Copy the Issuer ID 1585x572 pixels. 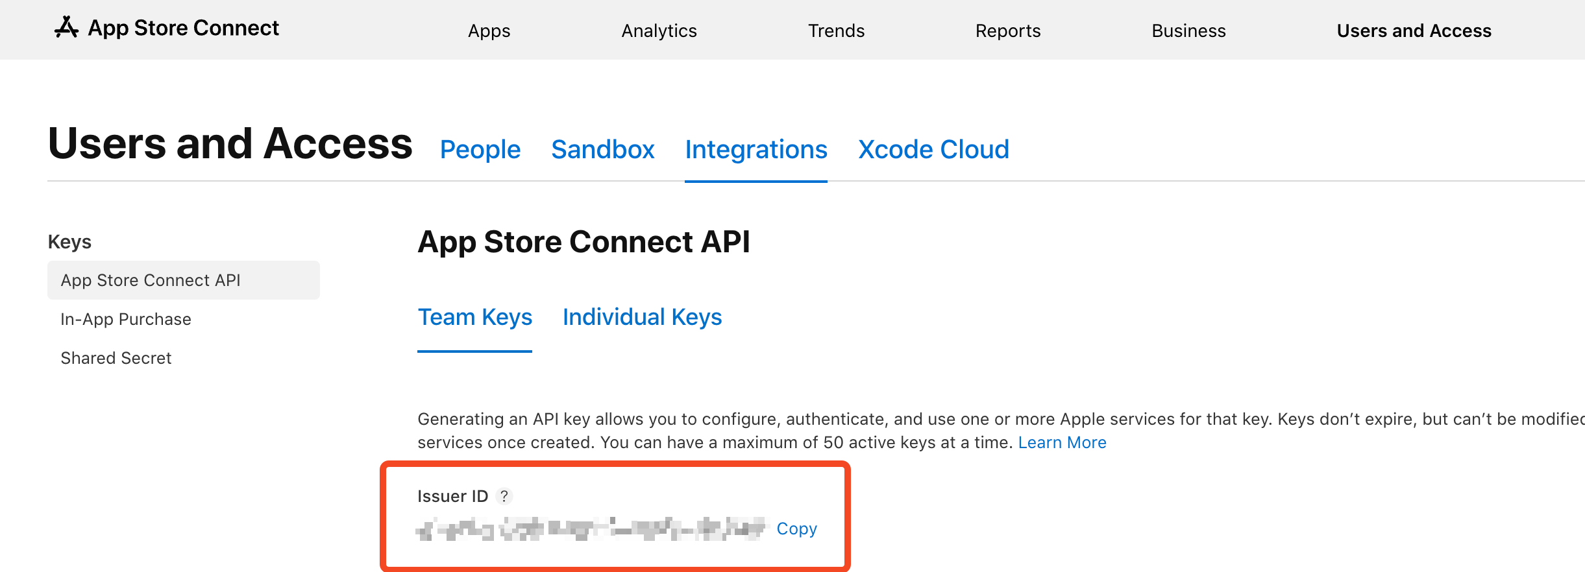click(796, 529)
